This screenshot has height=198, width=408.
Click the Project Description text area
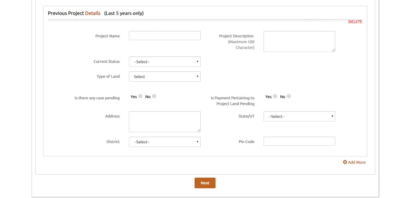(299, 41)
